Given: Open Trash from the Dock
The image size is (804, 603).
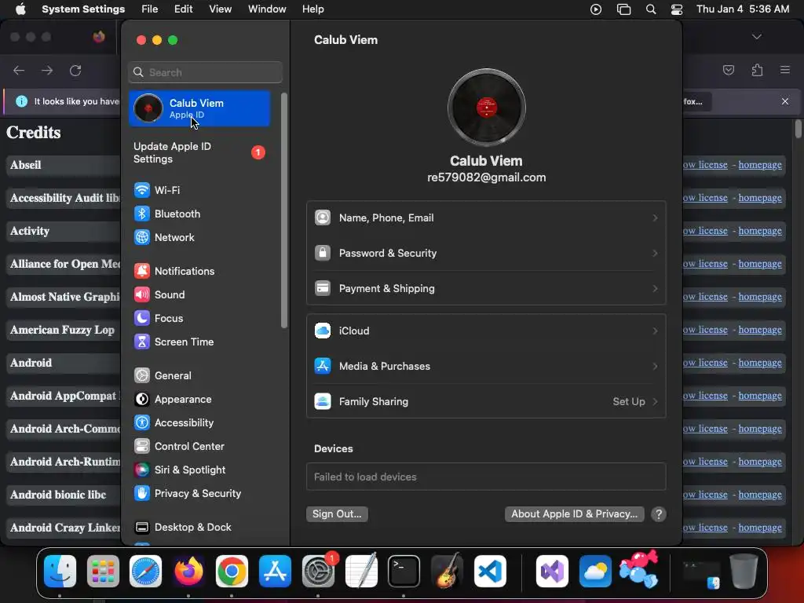Looking at the screenshot, I should pos(744,572).
